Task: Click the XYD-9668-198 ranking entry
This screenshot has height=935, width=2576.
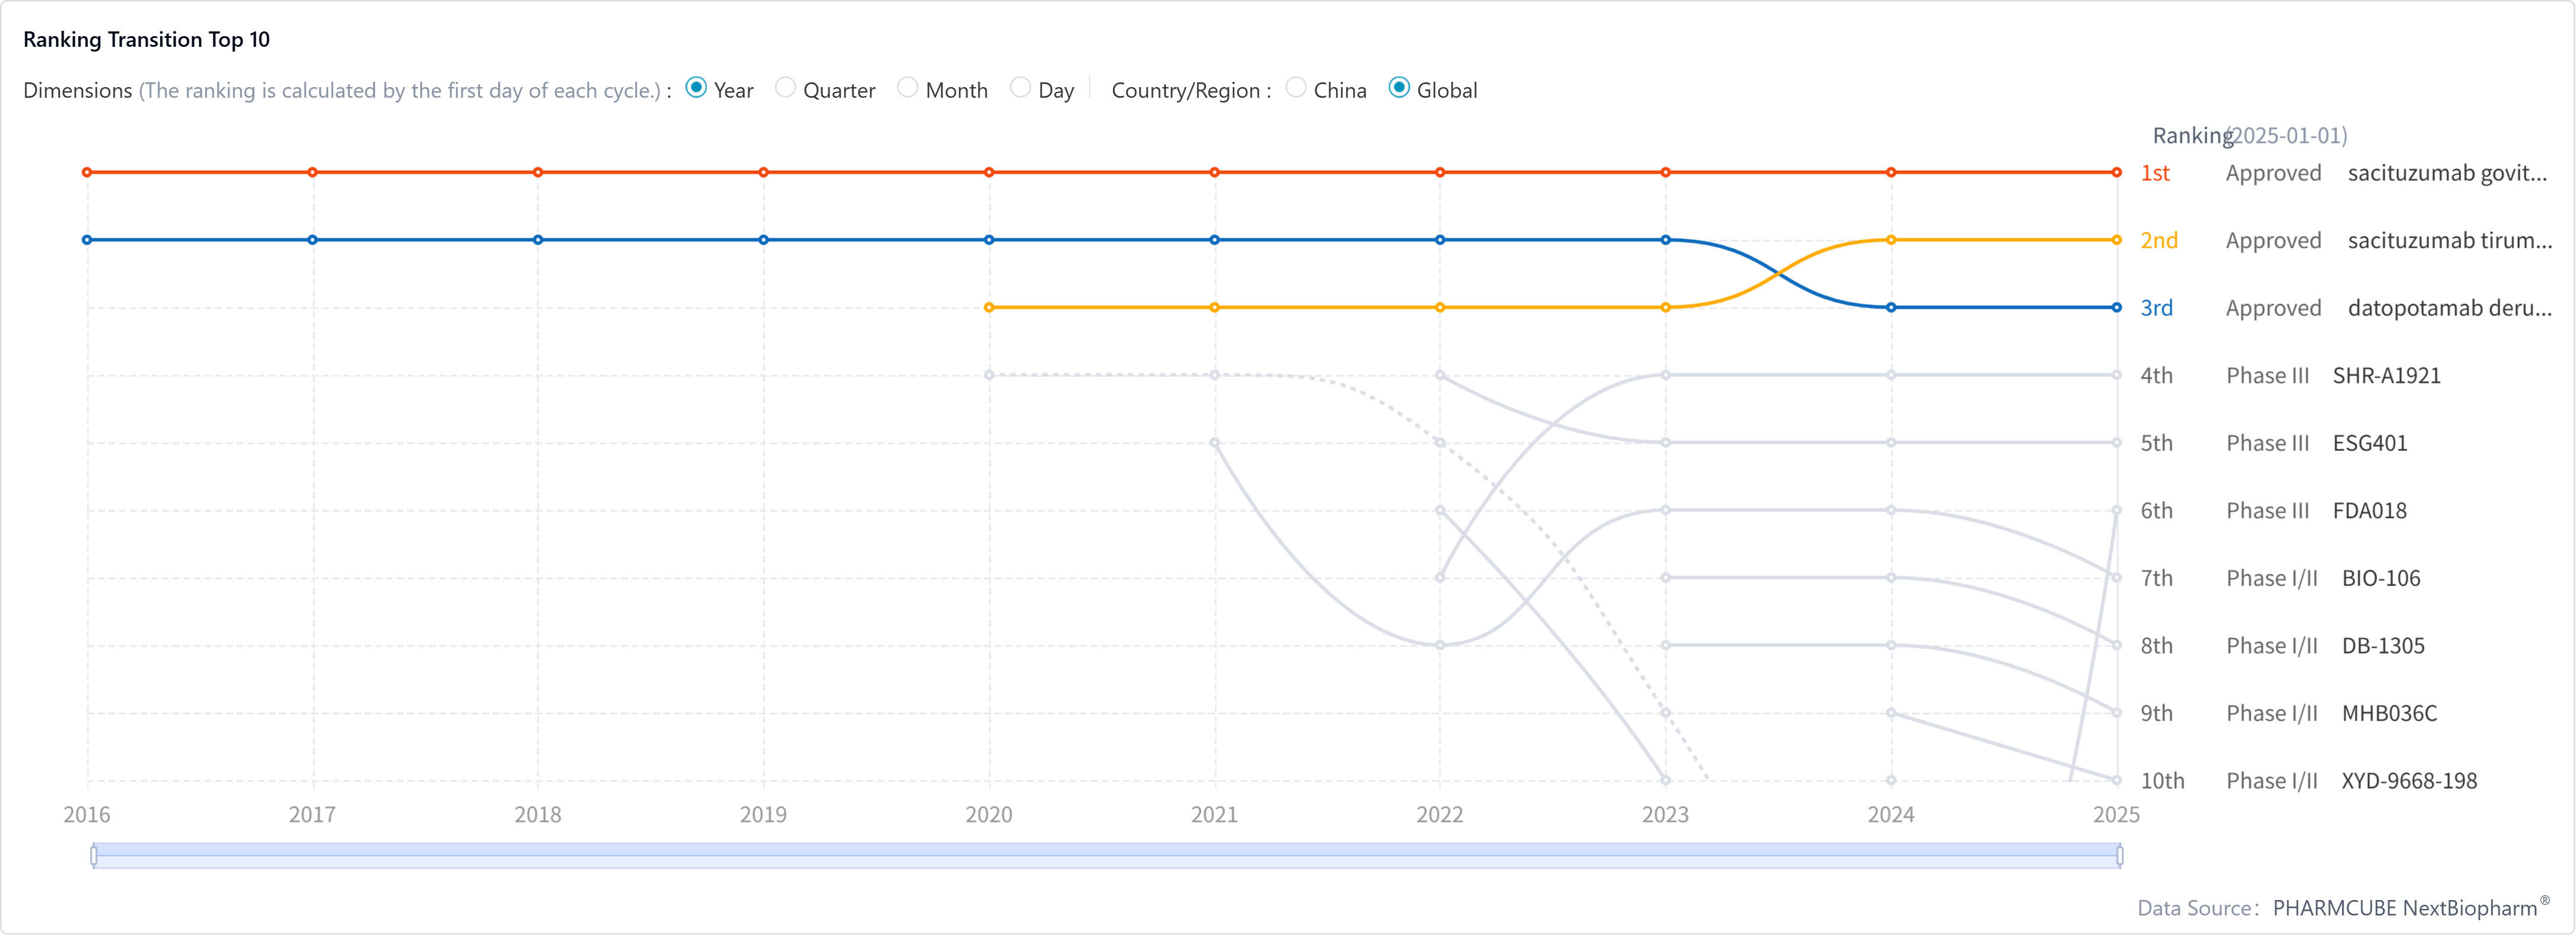Action: [x=2408, y=781]
